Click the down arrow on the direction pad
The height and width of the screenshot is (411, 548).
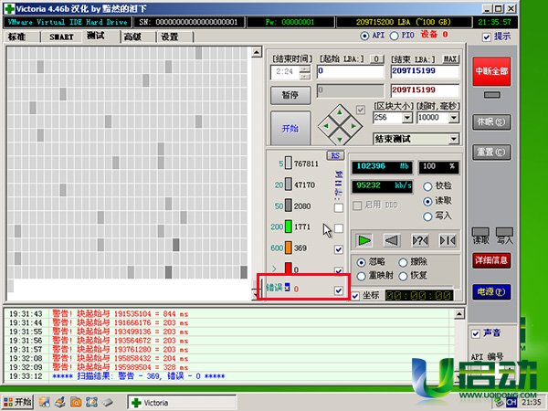point(340,140)
